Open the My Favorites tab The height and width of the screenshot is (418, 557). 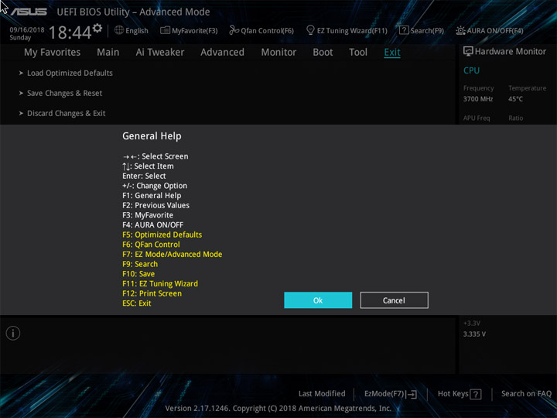pos(53,53)
